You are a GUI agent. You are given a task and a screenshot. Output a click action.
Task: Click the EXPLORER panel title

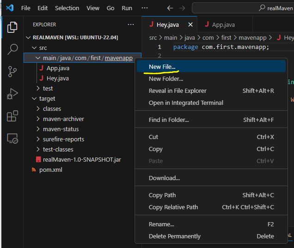[44, 24]
